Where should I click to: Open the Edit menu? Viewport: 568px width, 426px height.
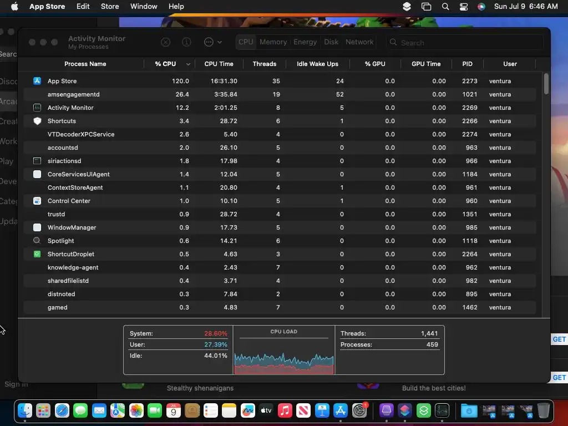83,7
